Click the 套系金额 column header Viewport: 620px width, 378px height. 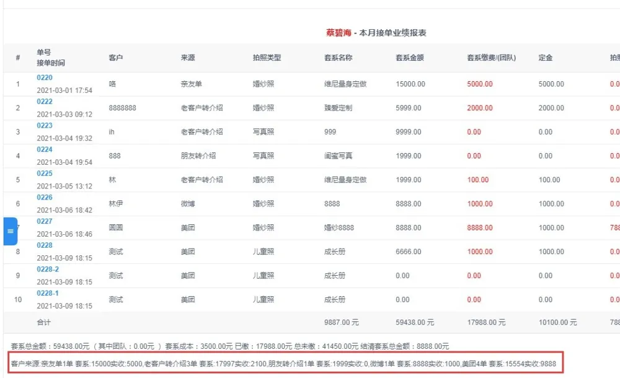(x=409, y=58)
